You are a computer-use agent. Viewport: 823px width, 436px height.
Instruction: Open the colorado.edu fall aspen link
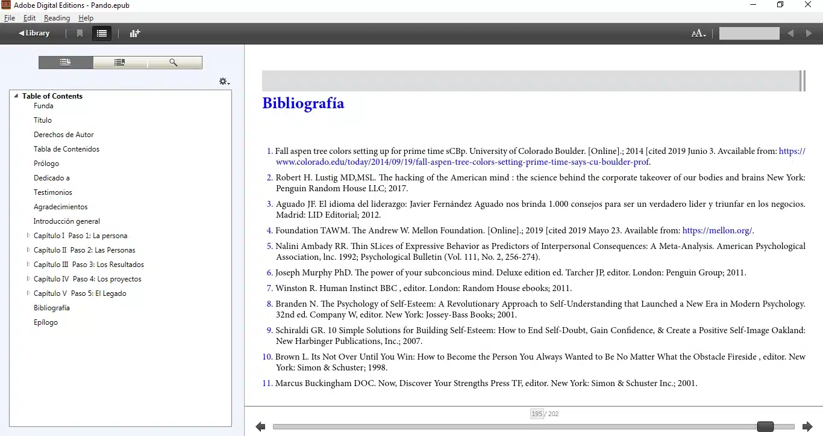click(x=463, y=162)
